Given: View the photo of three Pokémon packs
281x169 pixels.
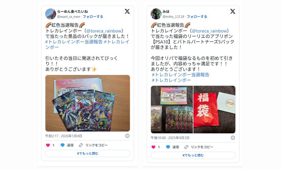Looking at the screenshot, I should 88,103.
